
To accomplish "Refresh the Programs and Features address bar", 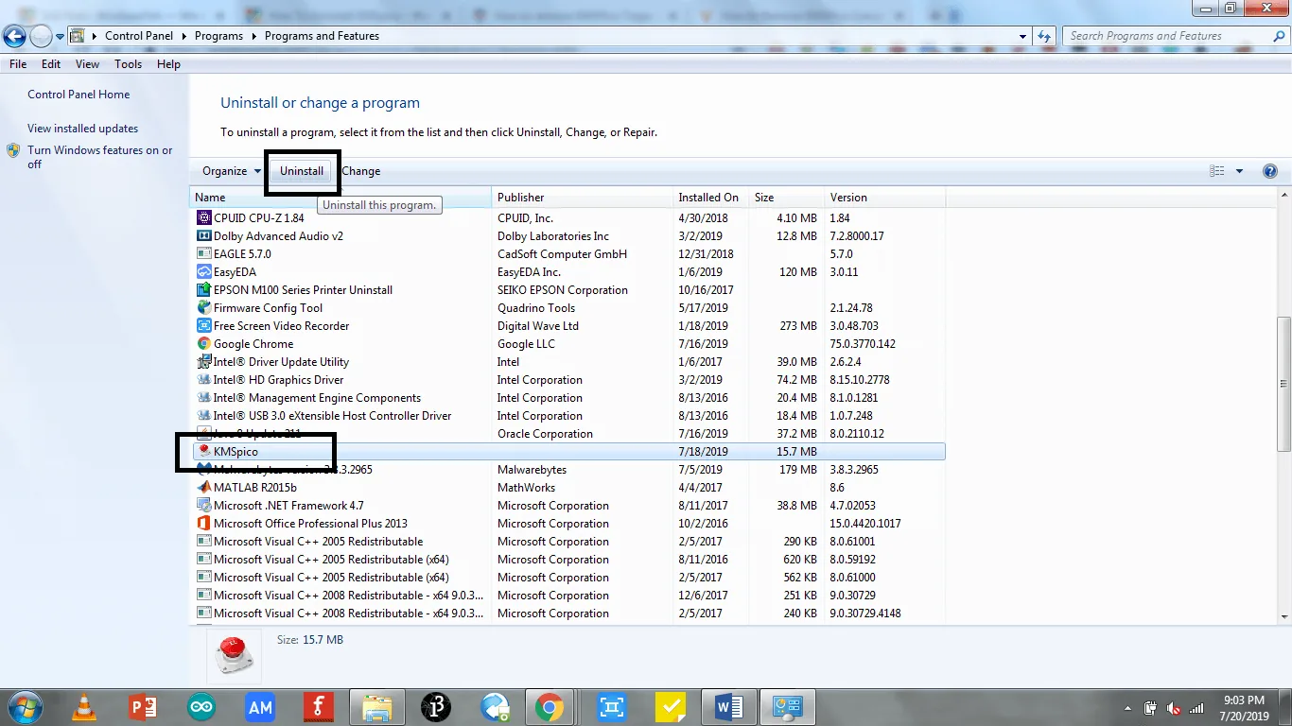I will pyautogui.click(x=1044, y=36).
